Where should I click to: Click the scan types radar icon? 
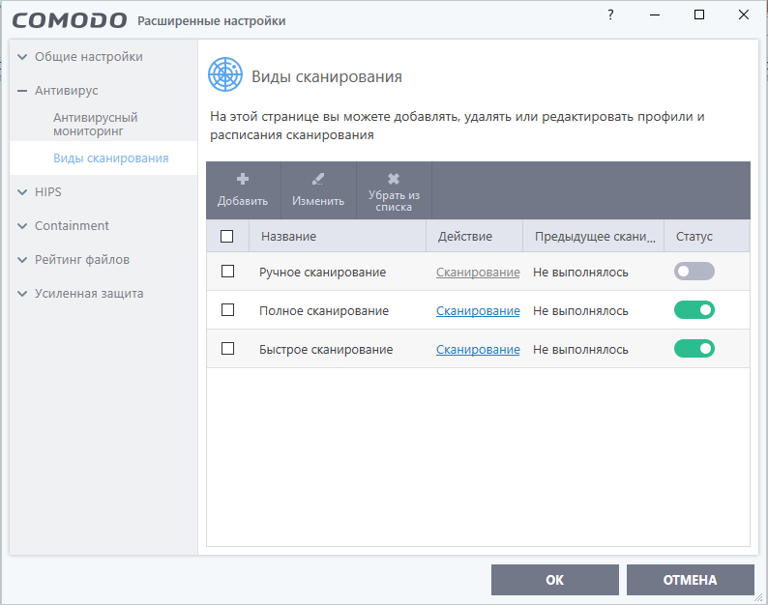point(225,74)
